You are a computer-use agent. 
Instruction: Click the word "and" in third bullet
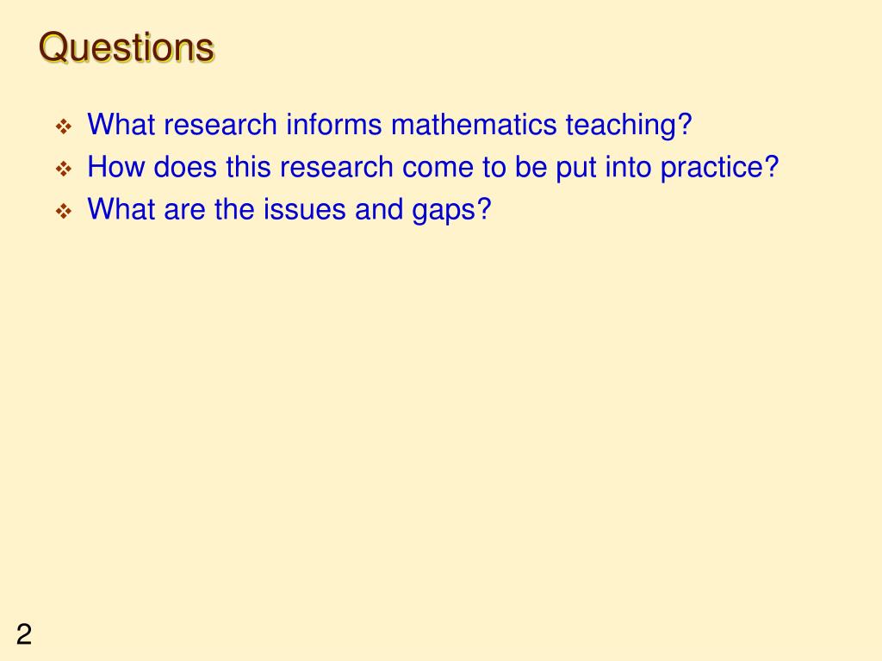pyautogui.click(x=379, y=210)
